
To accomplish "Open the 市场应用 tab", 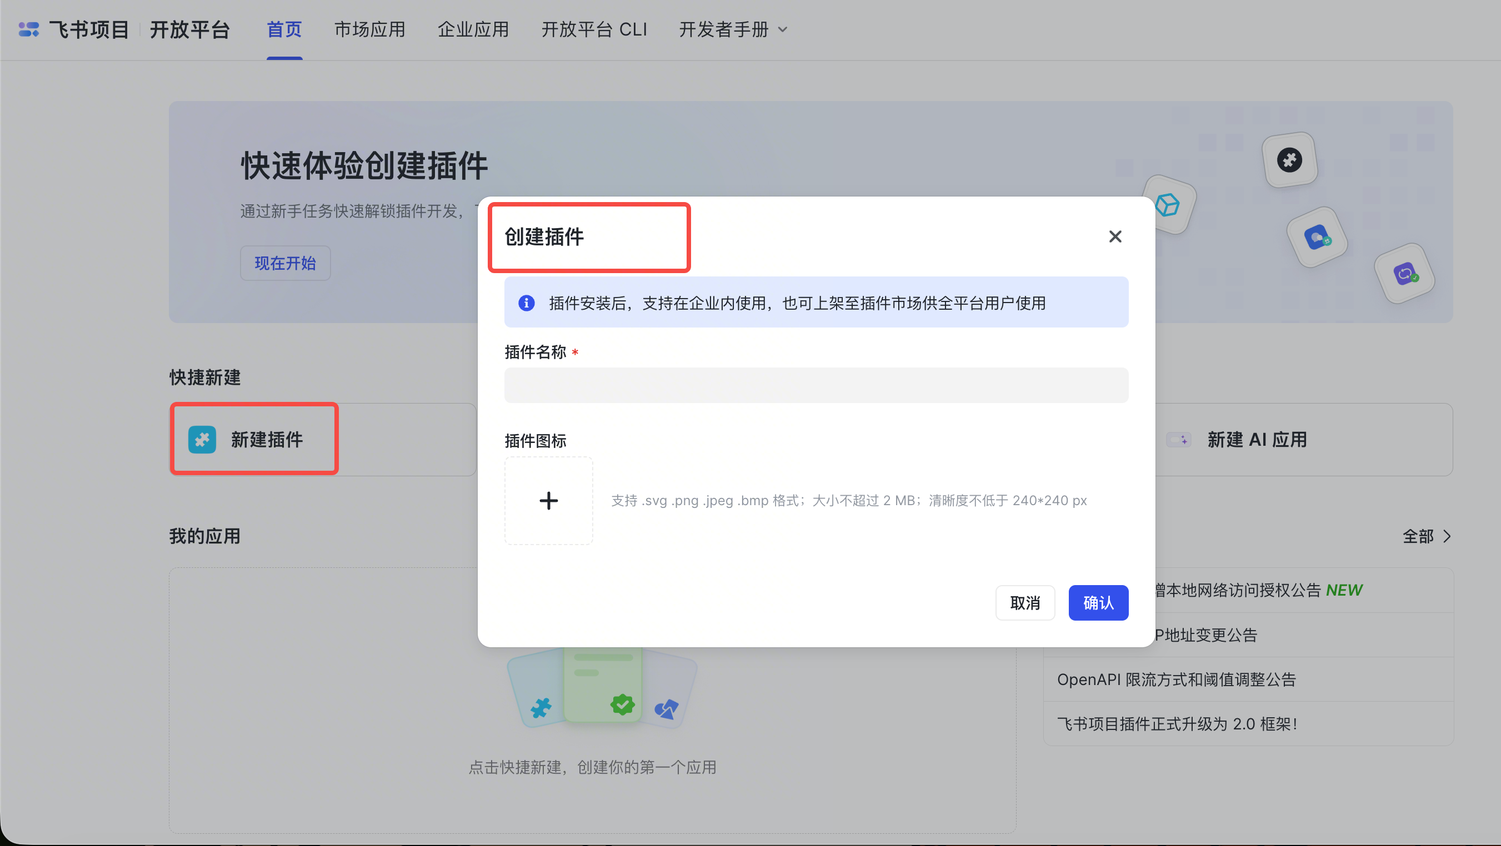I will (369, 29).
